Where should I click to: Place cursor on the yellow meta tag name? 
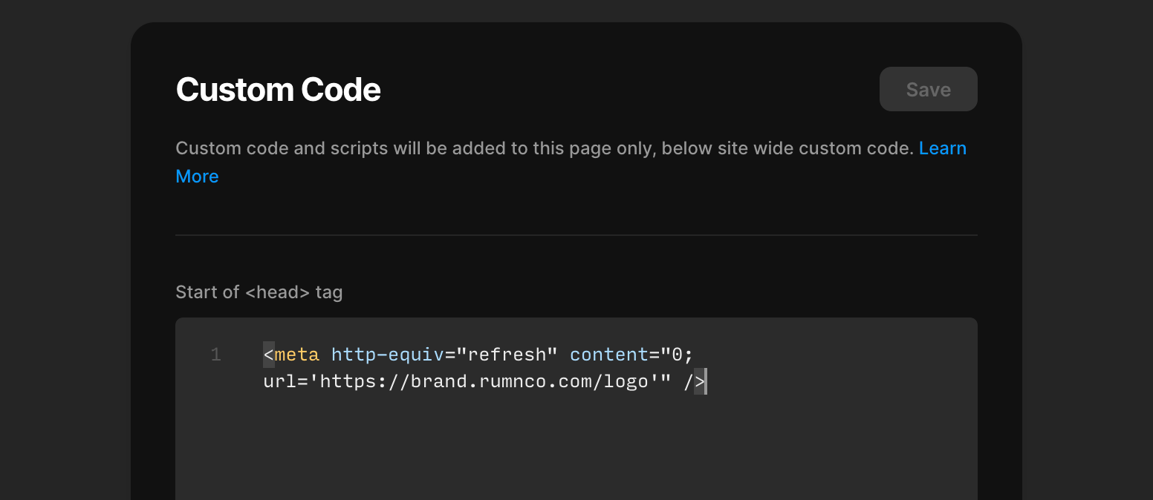click(297, 355)
